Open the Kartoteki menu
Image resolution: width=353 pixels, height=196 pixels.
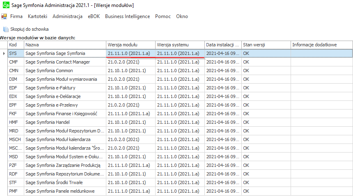click(38, 16)
